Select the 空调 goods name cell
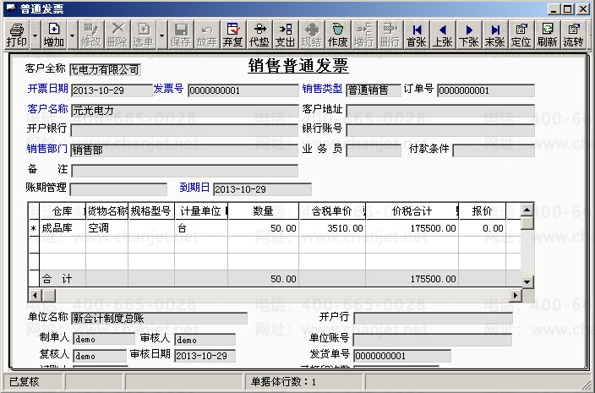Viewport: 595px width, 393px height. 107,228
